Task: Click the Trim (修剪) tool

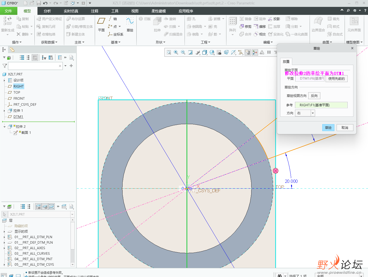Action: (245, 26)
